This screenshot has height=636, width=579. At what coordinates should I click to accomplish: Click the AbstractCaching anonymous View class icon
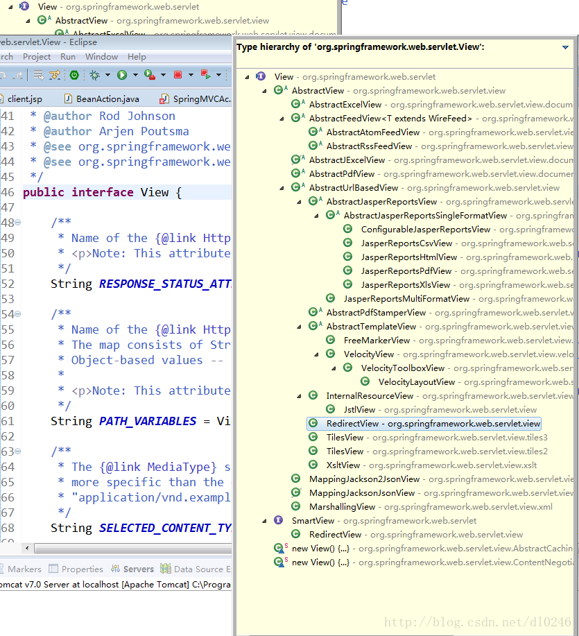point(280,549)
